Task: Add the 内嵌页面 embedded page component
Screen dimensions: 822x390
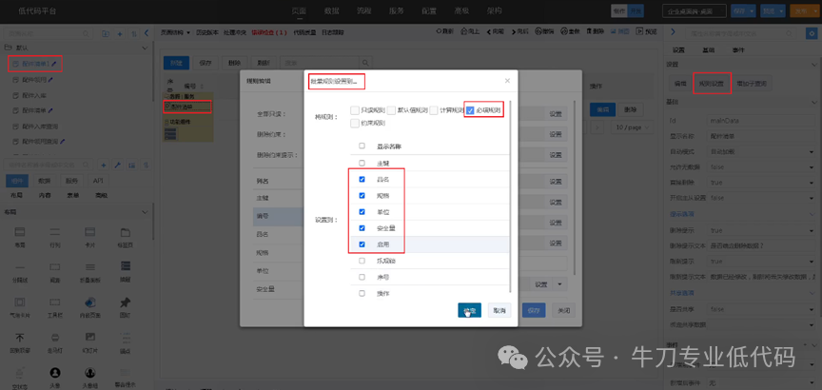Action: pyautogui.click(x=89, y=306)
